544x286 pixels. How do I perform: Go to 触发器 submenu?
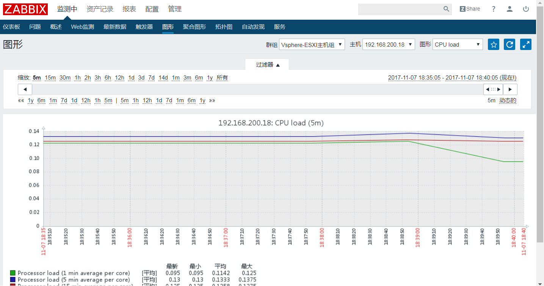point(144,27)
